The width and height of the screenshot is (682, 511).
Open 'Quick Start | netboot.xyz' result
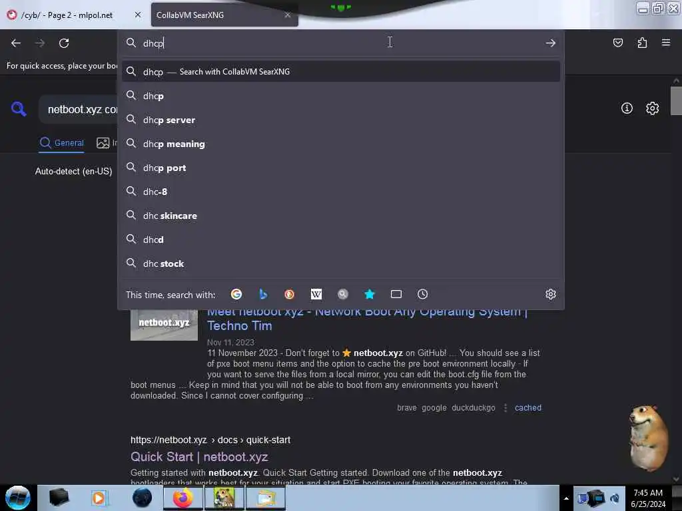[x=199, y=456]
